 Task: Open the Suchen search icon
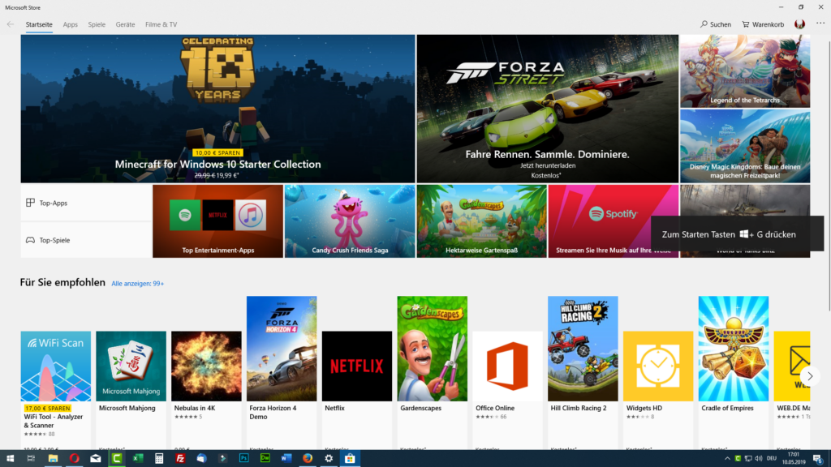click(716, 24)
